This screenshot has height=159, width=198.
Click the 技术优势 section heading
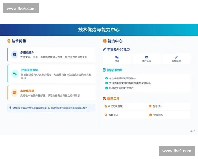[19, 41]
